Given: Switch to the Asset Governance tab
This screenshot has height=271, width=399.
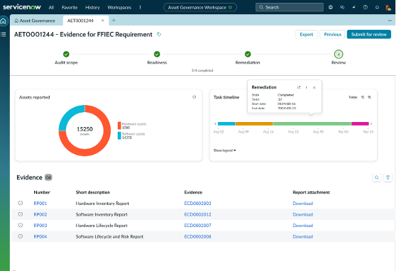Looking at the screenshot, I should pyautogui.click(x=35, y=21).
